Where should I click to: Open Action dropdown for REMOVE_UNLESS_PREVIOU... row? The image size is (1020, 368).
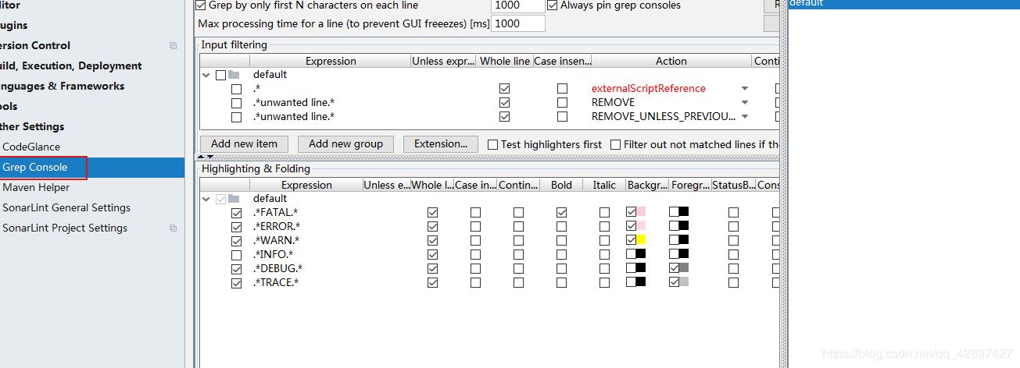tap(745, 117)
